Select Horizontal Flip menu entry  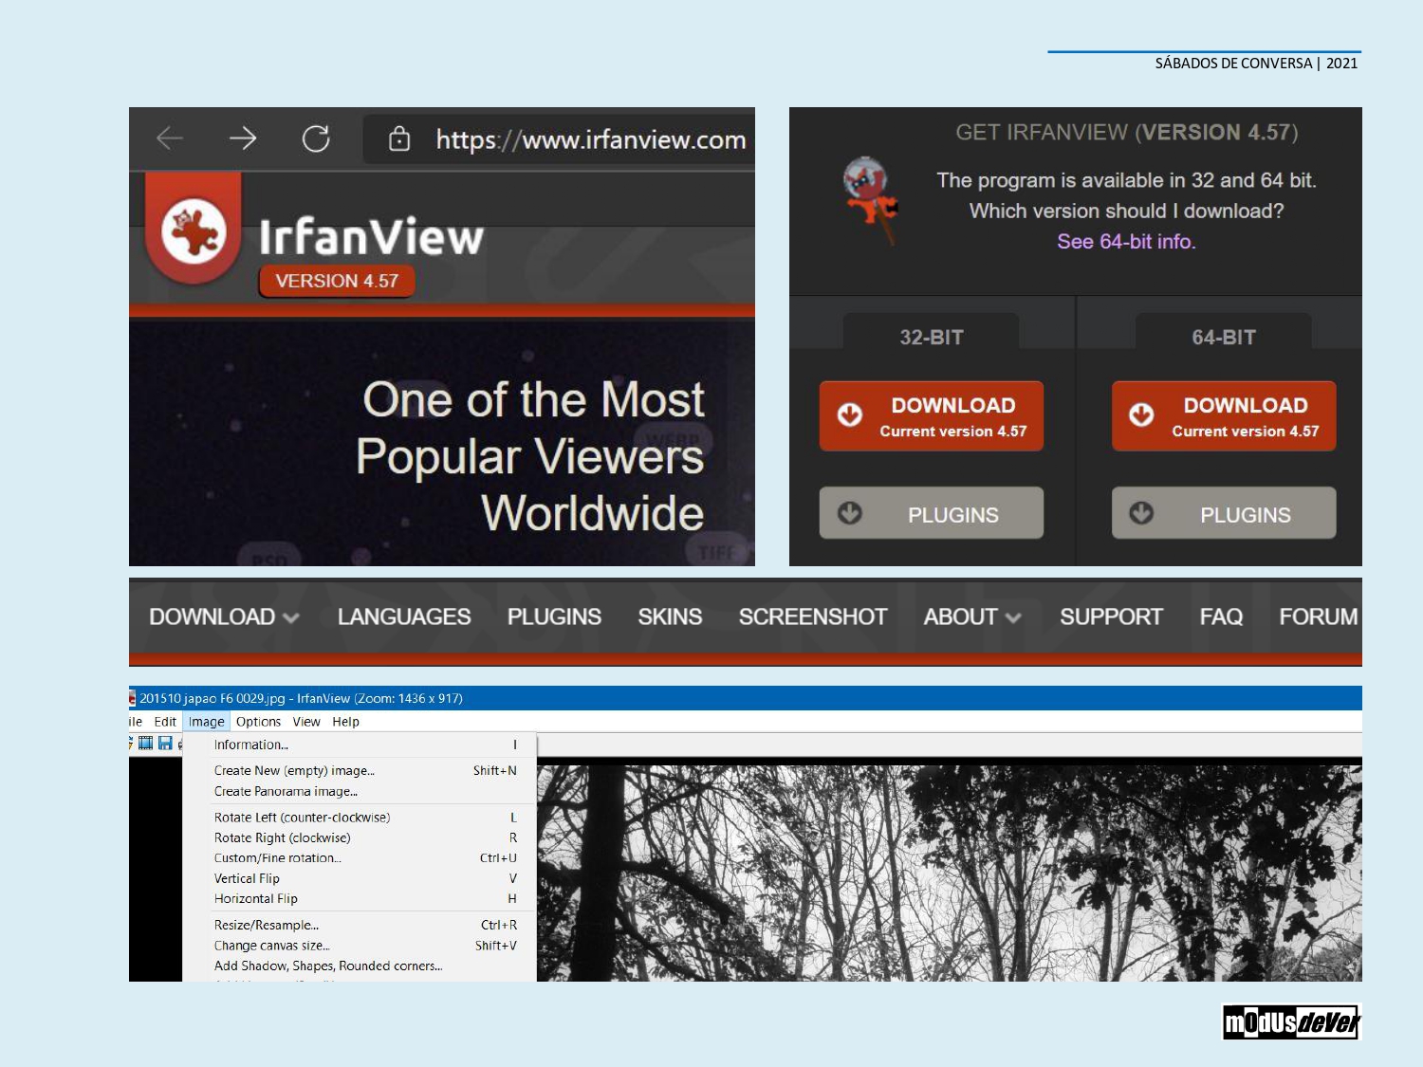click(256, 899)
